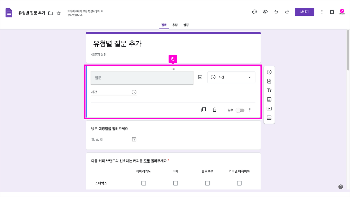350x197 pixels.
Task: Click the 보내기 send button
Action: tap(304, 12)
